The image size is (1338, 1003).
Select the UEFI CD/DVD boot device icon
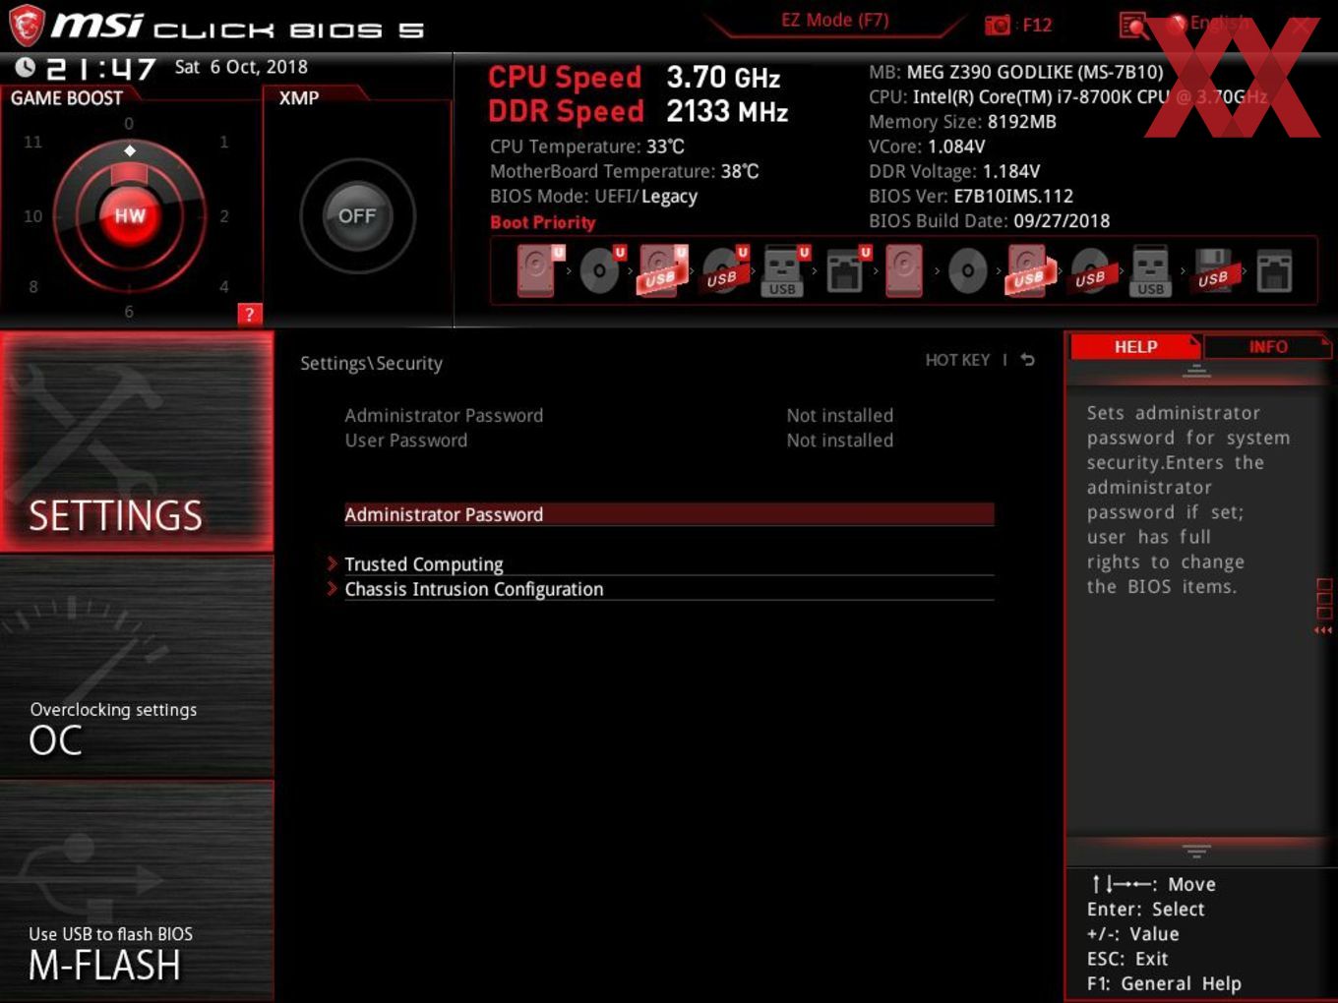tap(601, 270)
